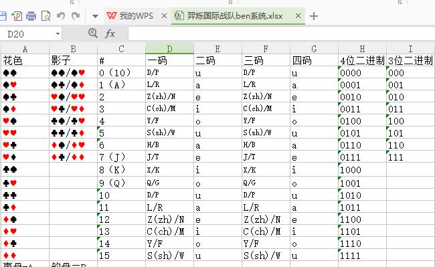Image resolution: width=435 pixels, height=267 pixels.
Task: Click the Print icon in toolbar
Action: click(x=31, y=16)
